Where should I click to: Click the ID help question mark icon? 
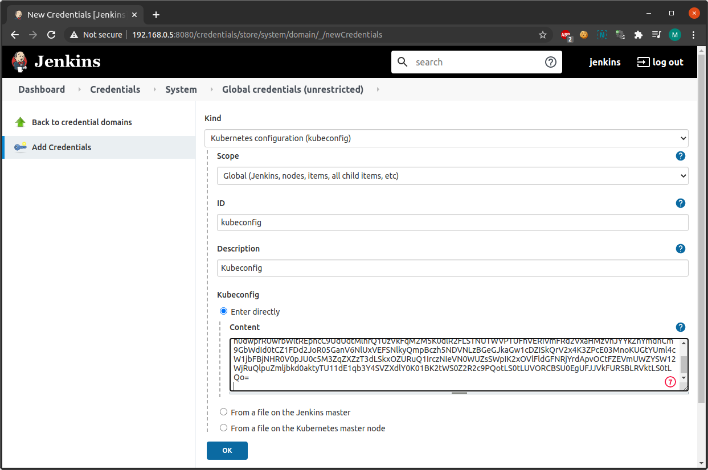[x=681, y=203]
